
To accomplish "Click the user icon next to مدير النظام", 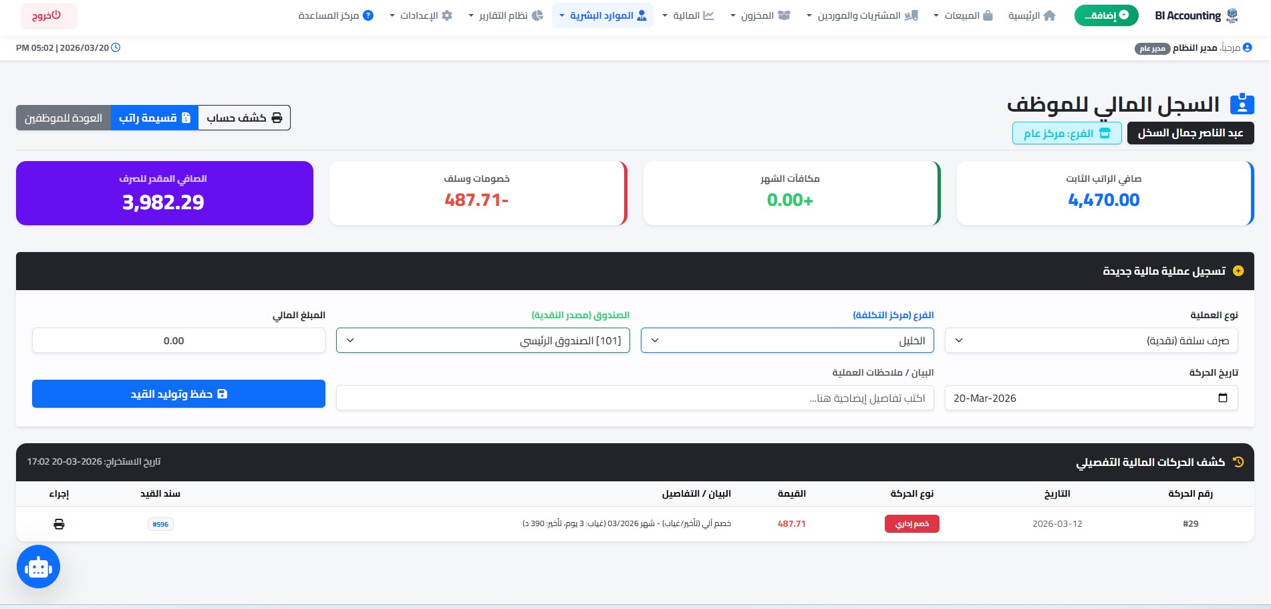I will tap(1247, 47).
